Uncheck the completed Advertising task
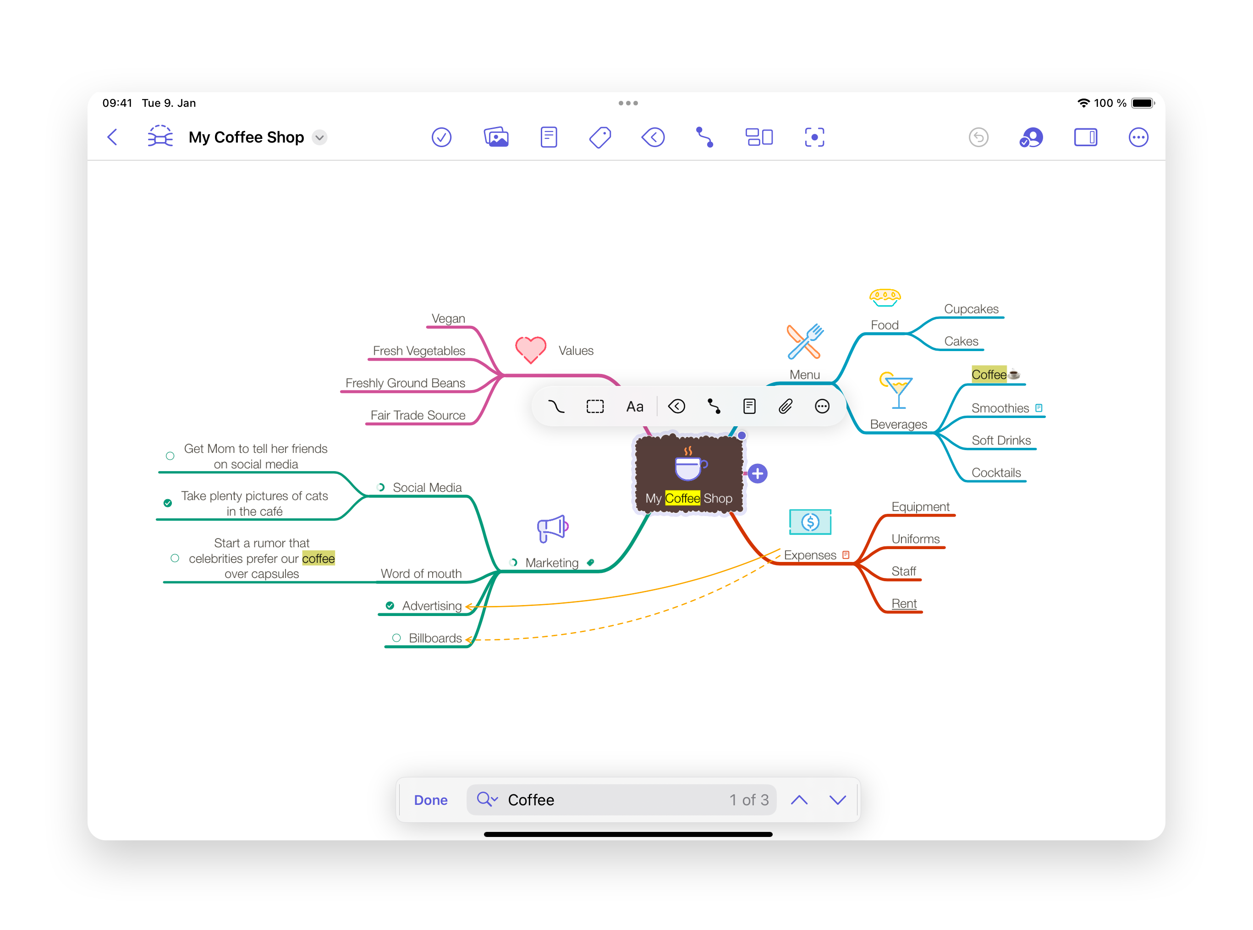 tap(390, 605)
